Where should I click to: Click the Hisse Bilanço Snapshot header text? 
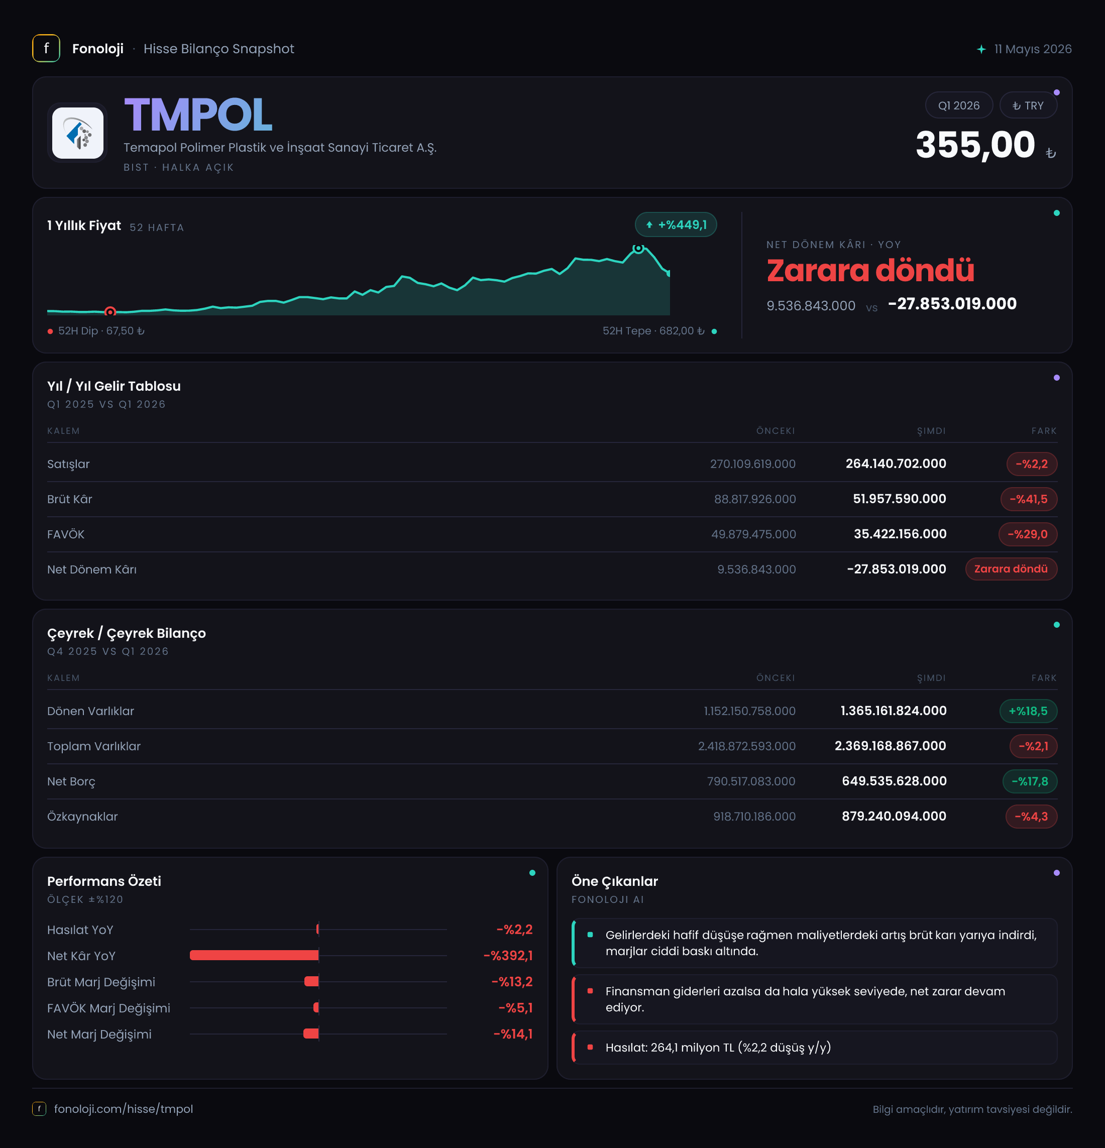(218, 49)
